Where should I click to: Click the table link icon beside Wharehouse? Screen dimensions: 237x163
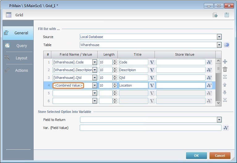[x=226, y=45]
